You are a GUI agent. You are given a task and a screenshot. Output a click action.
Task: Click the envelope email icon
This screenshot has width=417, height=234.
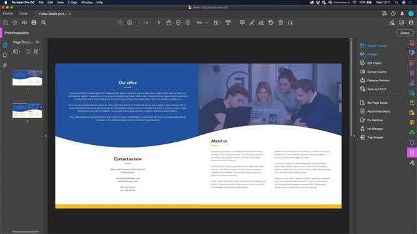pyautogui.click(x=401, y=23)
